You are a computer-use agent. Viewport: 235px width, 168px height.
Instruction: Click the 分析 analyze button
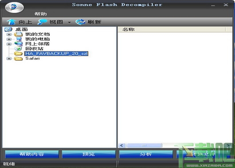pos(146,154)
